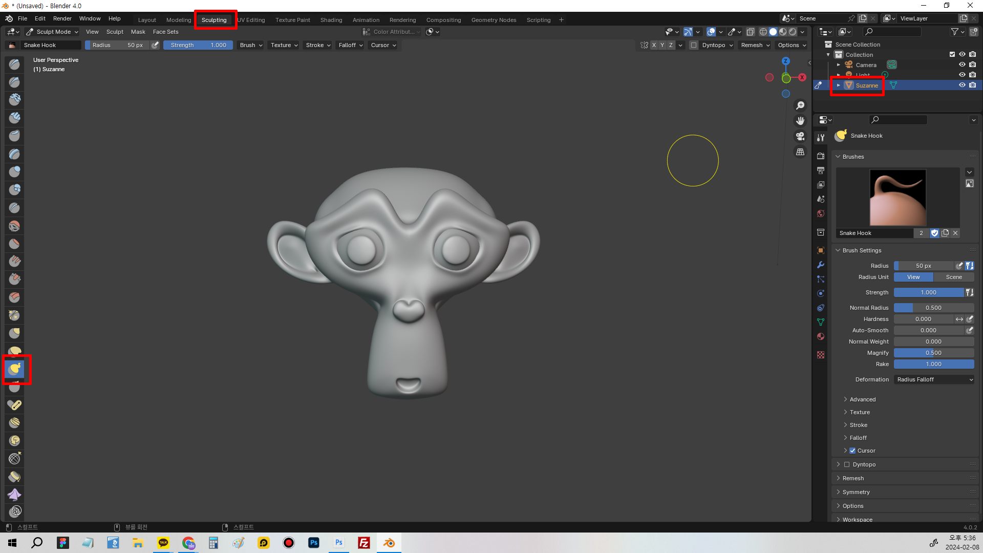Hide Camera in viewport via eye icon
This screenshot has height=553, width=983.
click(x=962, y=65)
